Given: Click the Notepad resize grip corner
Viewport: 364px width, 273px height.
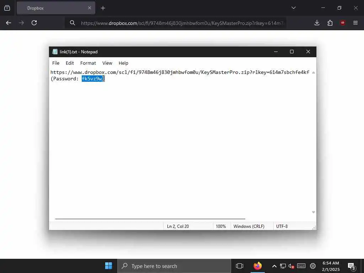Looking at the screenshot, I should [x=314, y=228].
